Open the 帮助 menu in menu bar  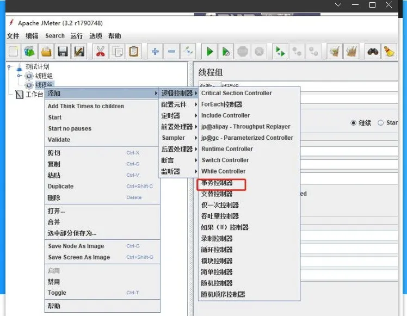coord(115,36)
